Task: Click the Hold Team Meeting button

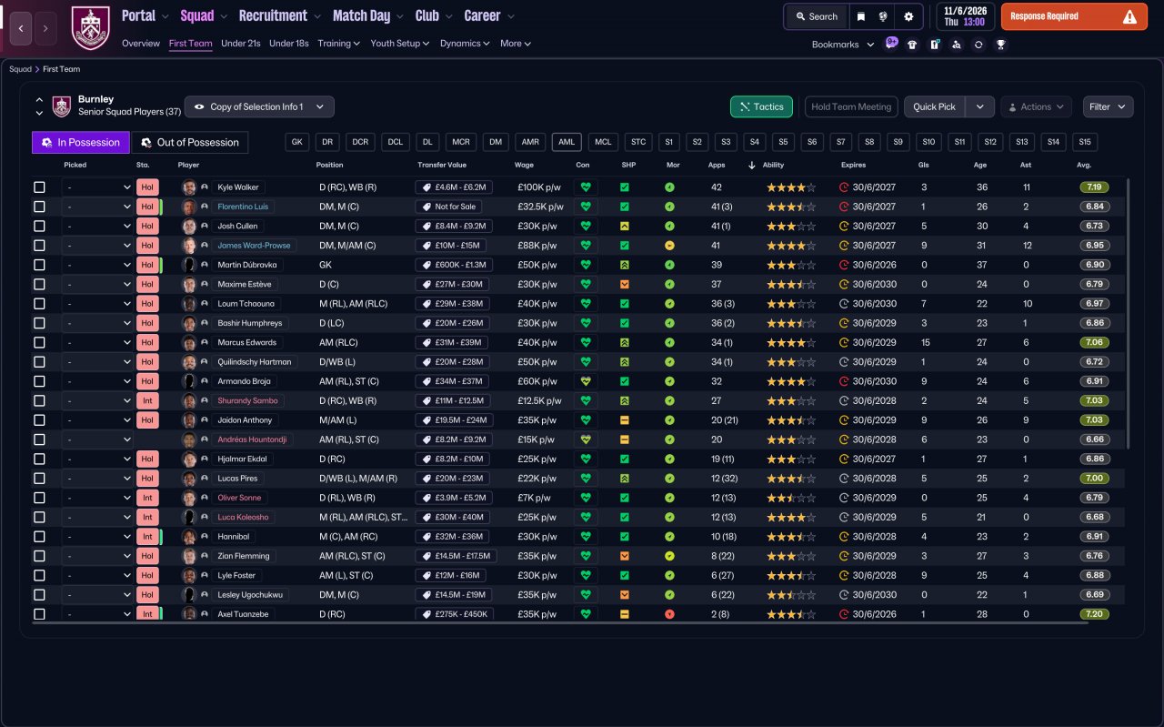Action: click(x=851, y=106)
